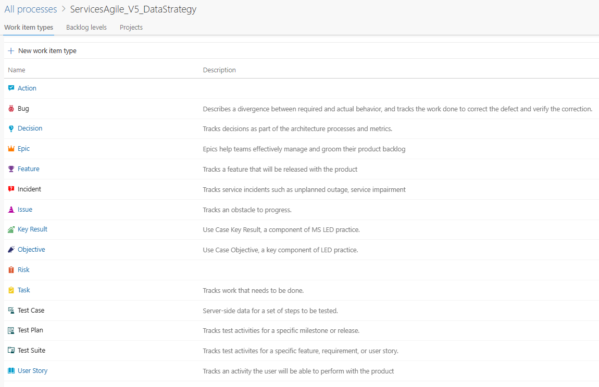Open the All processes breadcrumb link

pyautogui.click(x=30, y=9)
